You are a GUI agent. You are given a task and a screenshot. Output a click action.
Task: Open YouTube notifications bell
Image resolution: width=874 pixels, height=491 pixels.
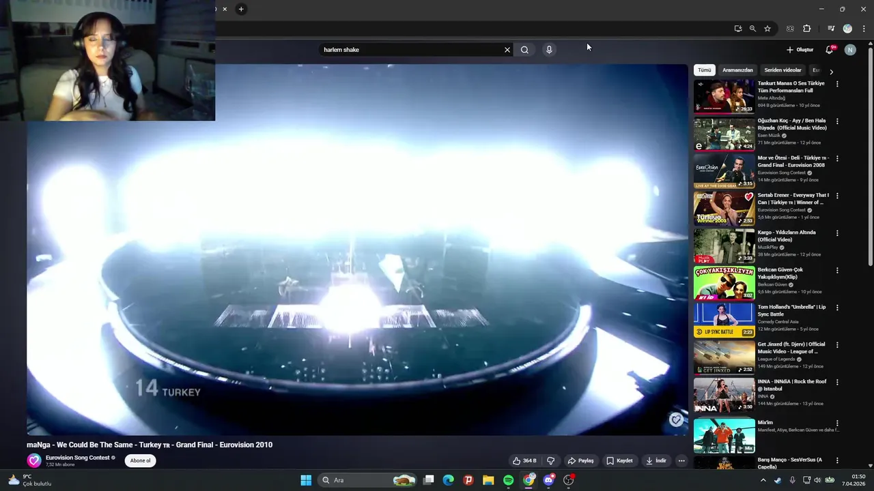[x=830, y=50]
